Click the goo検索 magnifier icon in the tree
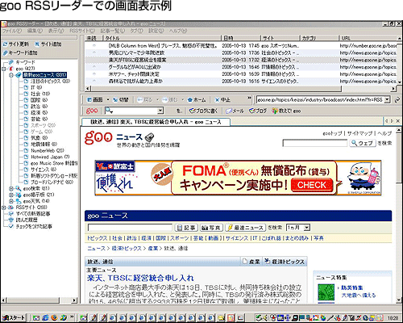This screenshot has height=323, width=403. click(19, 188)
